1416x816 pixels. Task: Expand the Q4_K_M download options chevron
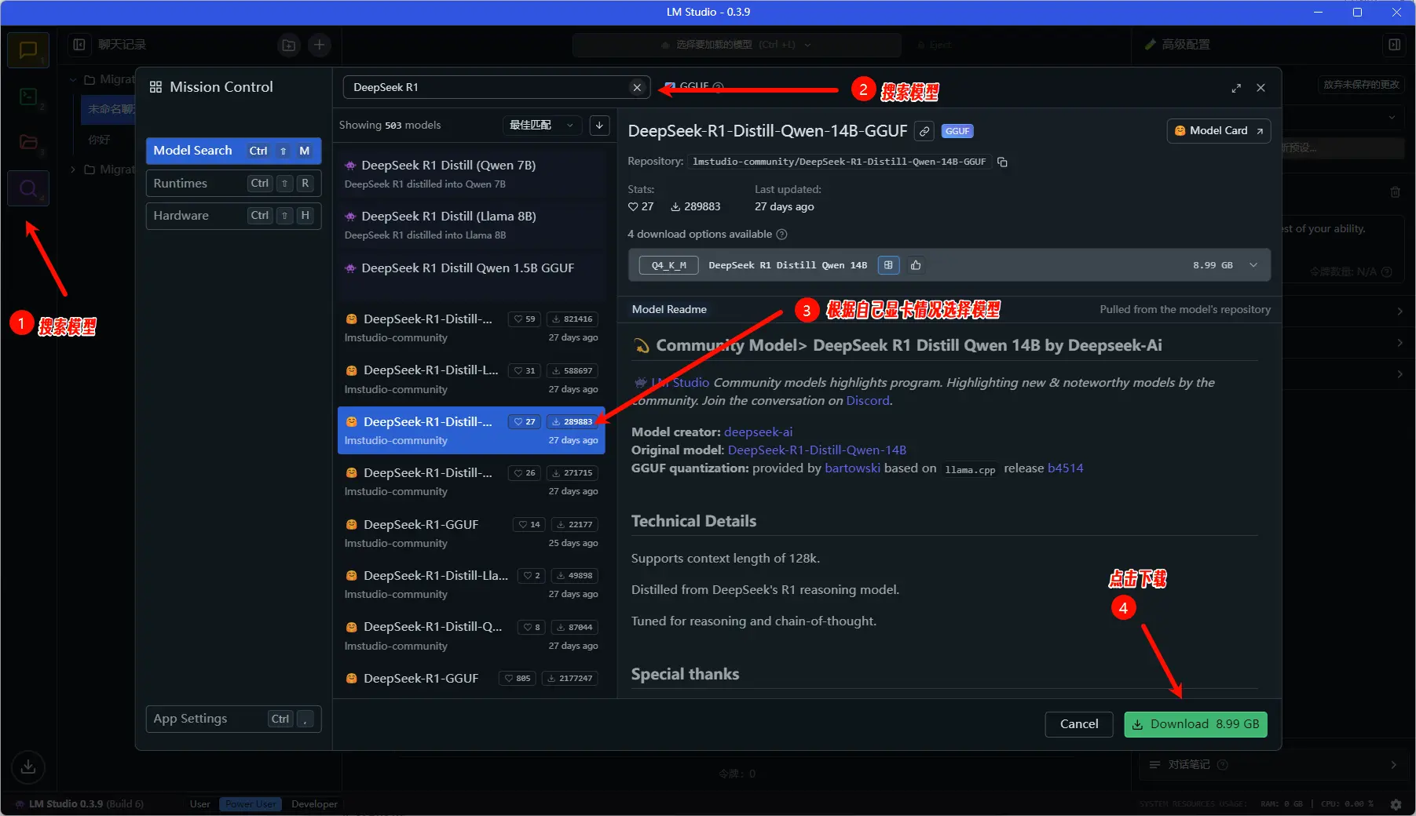(1253, 265)
